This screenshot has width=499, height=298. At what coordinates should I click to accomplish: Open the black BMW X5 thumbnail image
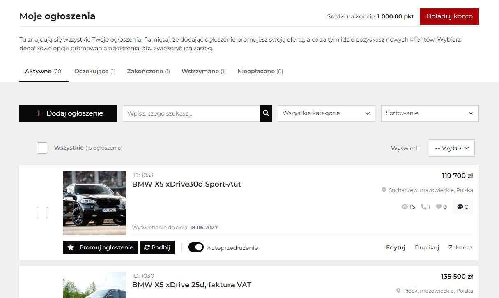pos(94,203)
